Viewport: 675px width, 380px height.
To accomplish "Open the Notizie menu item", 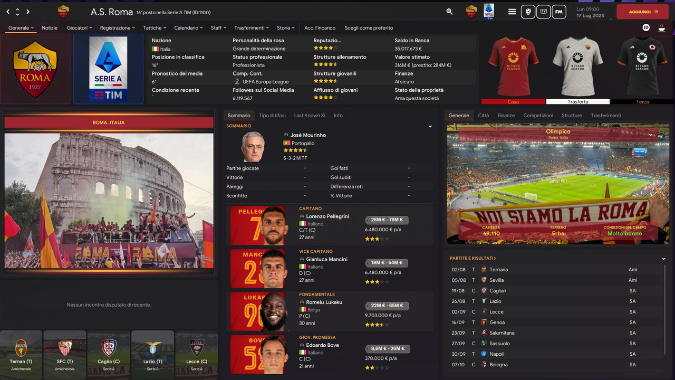I will [50, 28].
